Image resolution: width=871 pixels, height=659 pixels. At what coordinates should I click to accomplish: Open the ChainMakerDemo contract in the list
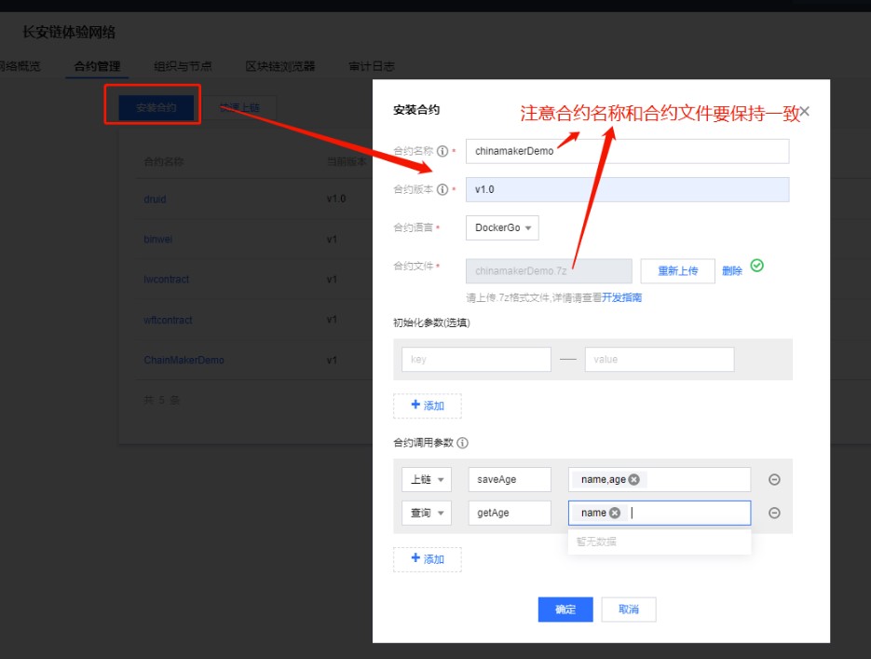tap(184, 360)
